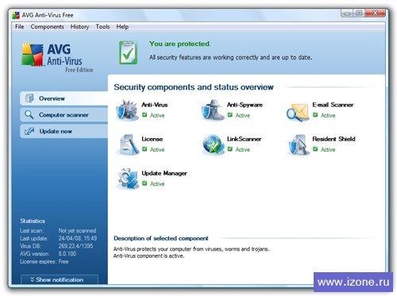Viewport: 397px width, 296px height.
Task: Click the Statistics heading
Action: tap(33, 221)
